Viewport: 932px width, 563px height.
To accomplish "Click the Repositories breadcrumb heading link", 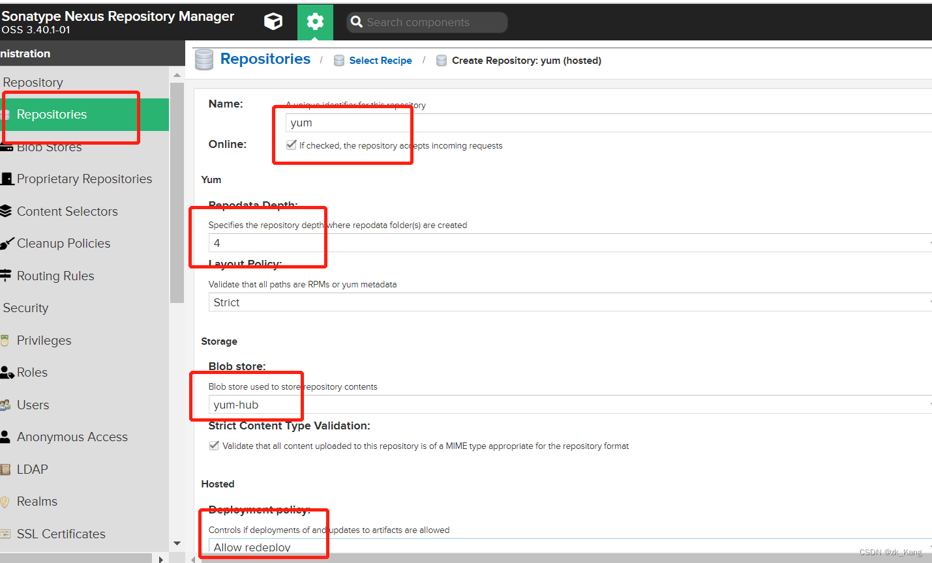I will pos(265,59).
